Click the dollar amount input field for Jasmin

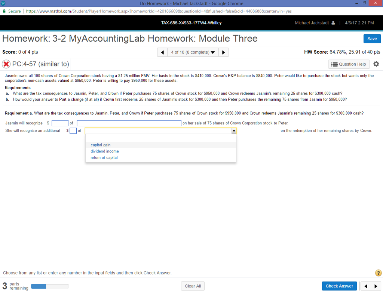59,123
